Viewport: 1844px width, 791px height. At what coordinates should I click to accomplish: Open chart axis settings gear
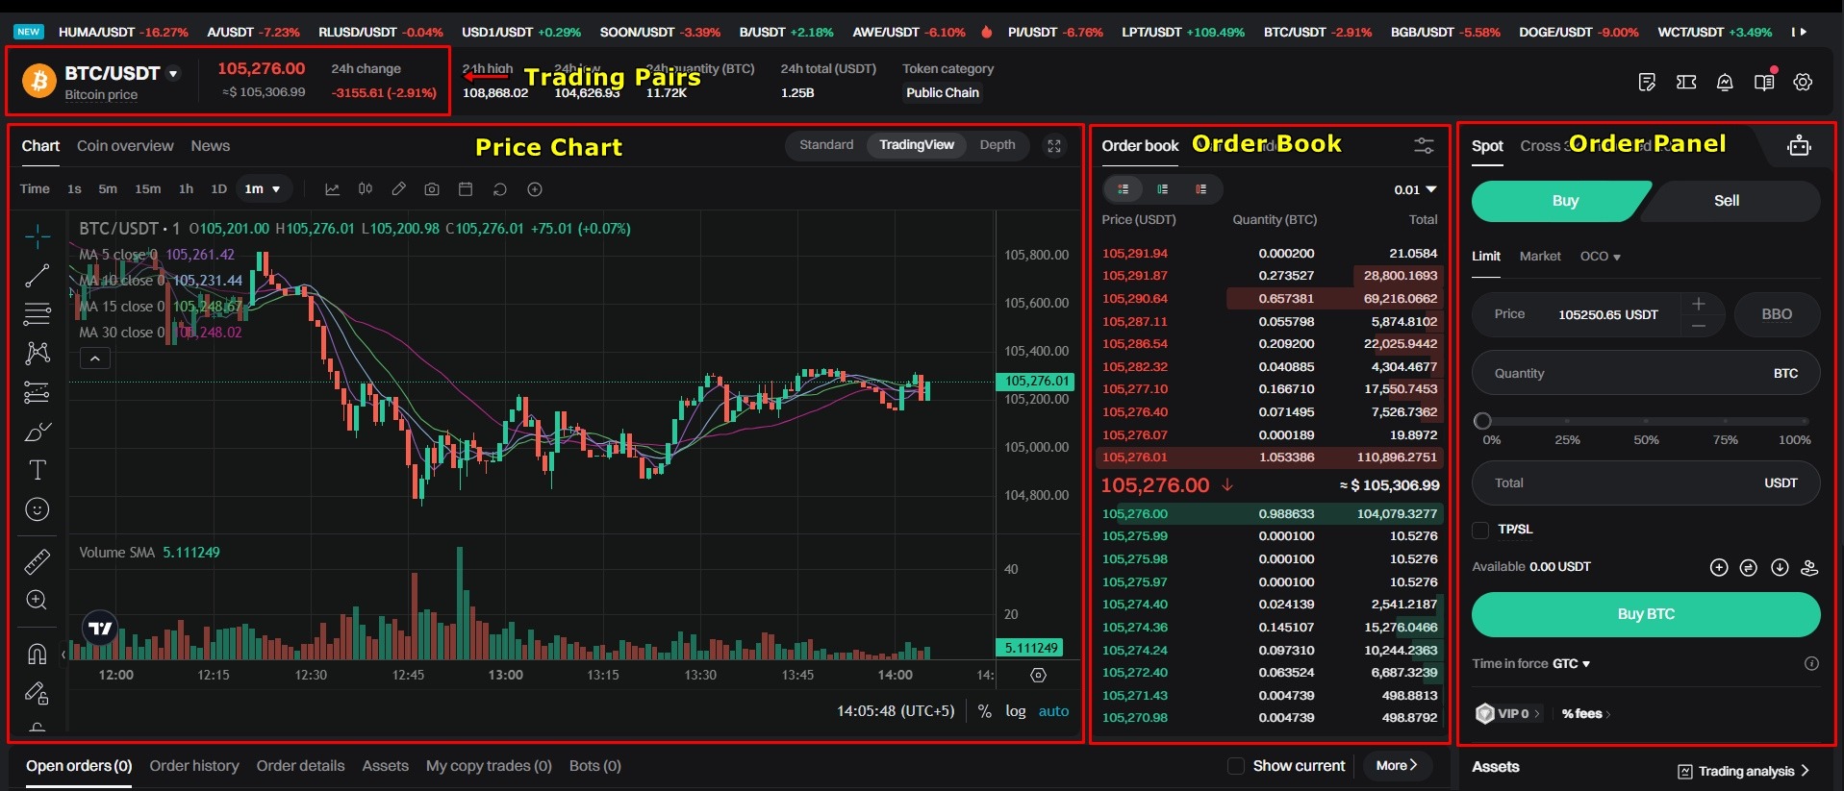pyautogui.click(x=1038, y=675)
